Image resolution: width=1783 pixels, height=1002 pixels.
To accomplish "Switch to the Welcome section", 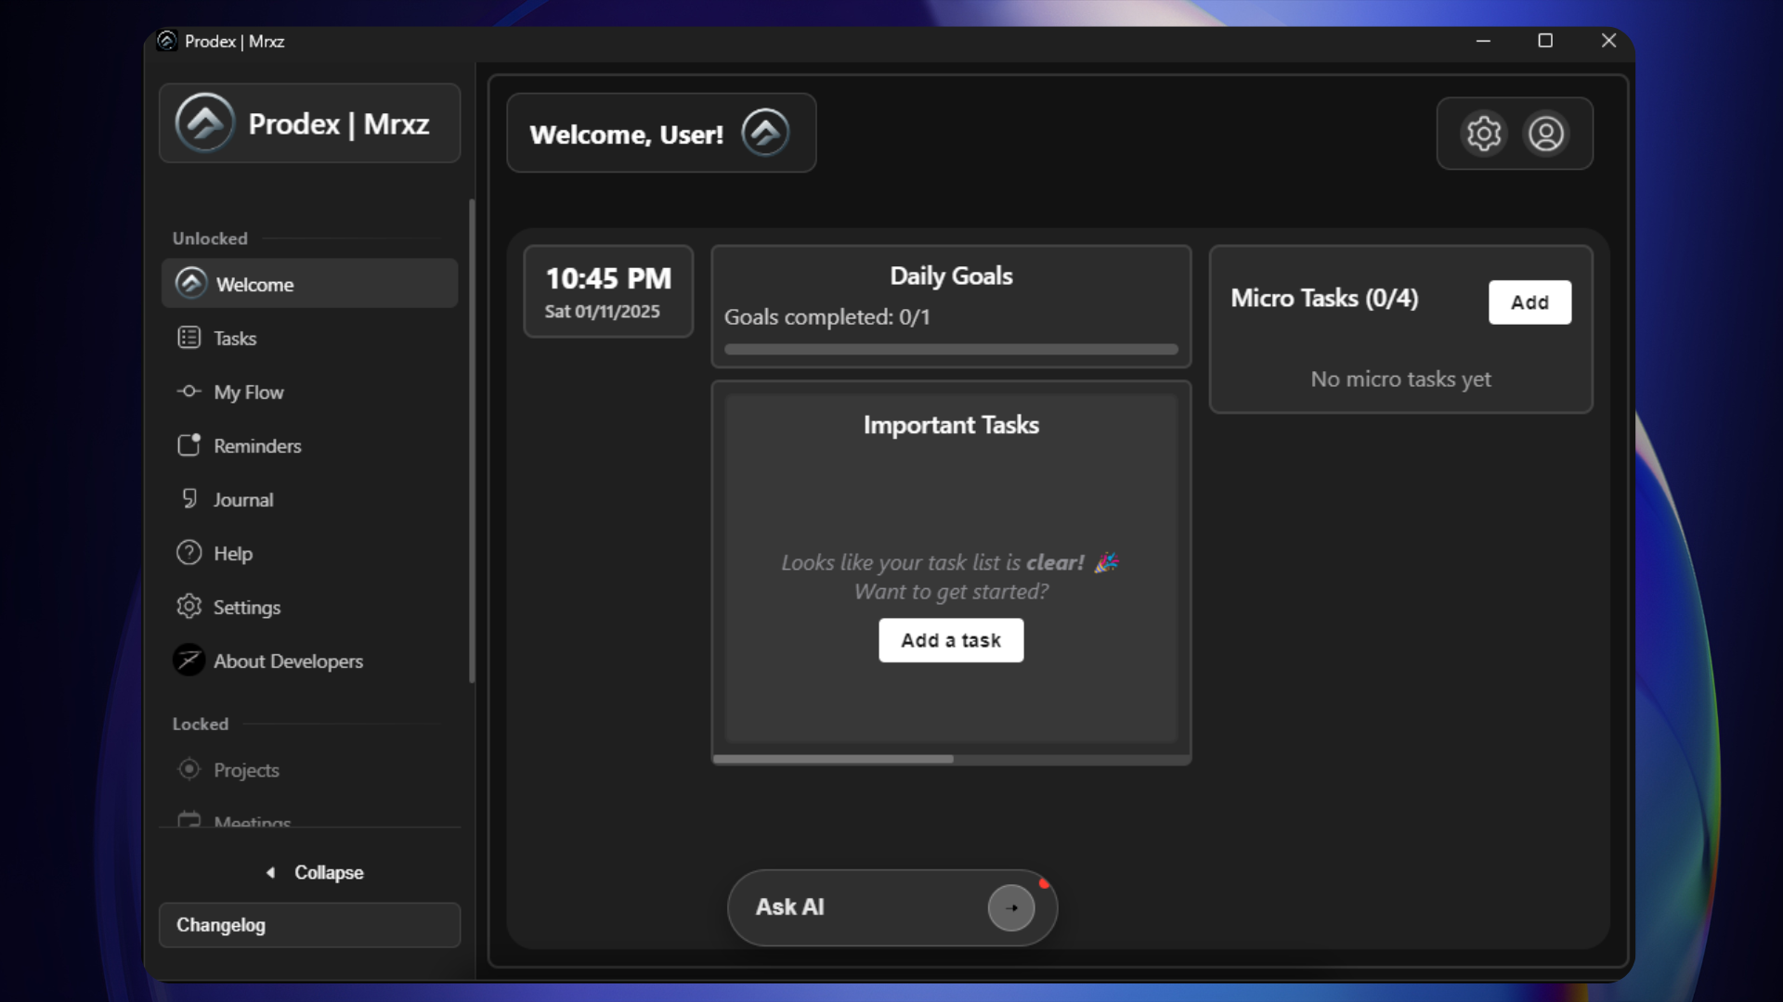I will point(254,284).
